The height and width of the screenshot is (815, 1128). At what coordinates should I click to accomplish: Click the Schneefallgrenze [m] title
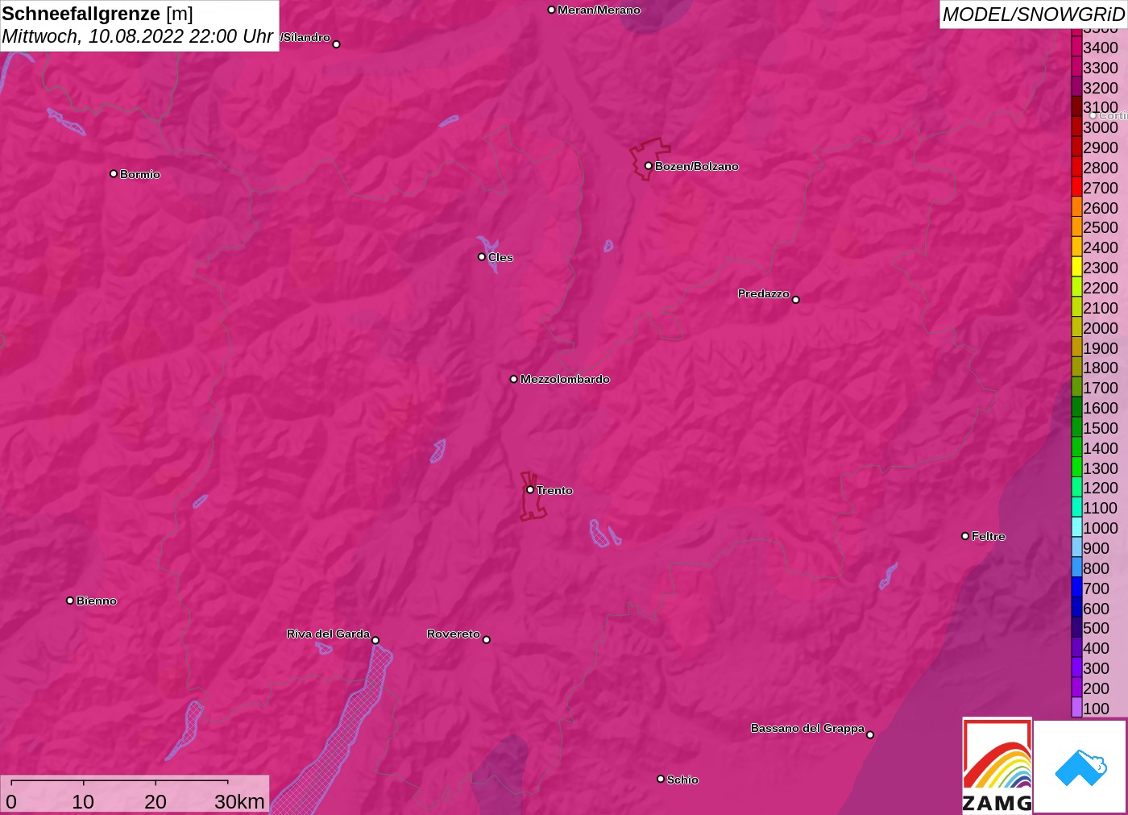point(97,14)
